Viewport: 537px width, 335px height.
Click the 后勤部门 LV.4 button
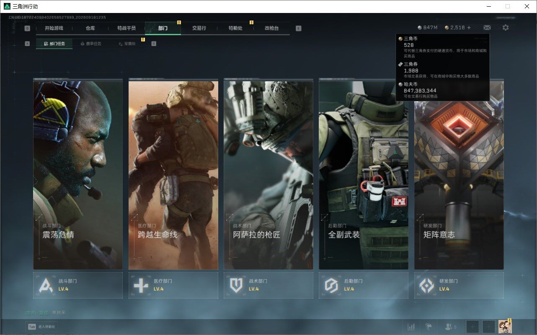pyautogui.click(x=364, y=285)
